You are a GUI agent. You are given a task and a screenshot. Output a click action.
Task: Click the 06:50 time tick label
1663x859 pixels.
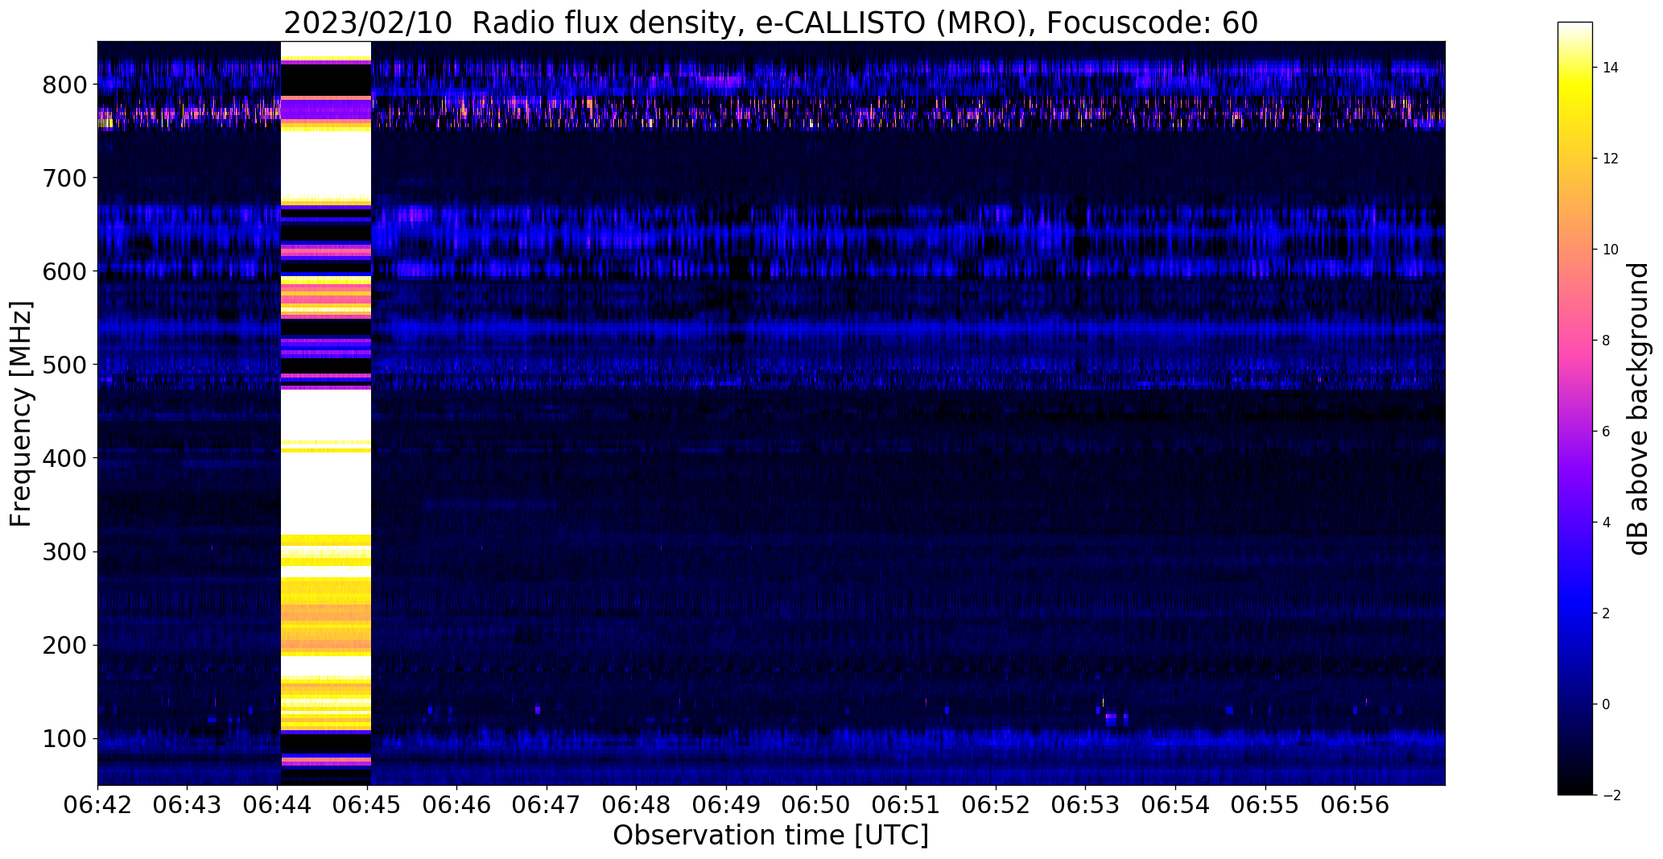point(816,805)
